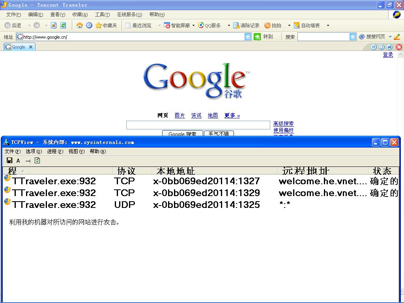The width and height of the screenshot is (404, 303).
Task: Open the 在线服务(O) menu
Action: click(129, 15)
